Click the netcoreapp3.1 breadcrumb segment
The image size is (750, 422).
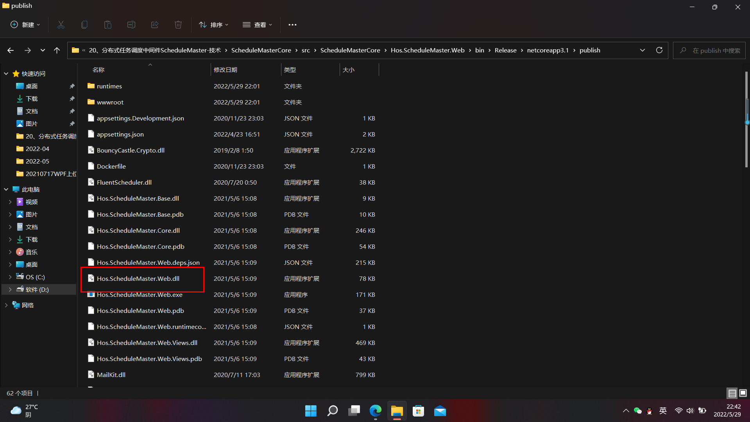click(548, 50)
